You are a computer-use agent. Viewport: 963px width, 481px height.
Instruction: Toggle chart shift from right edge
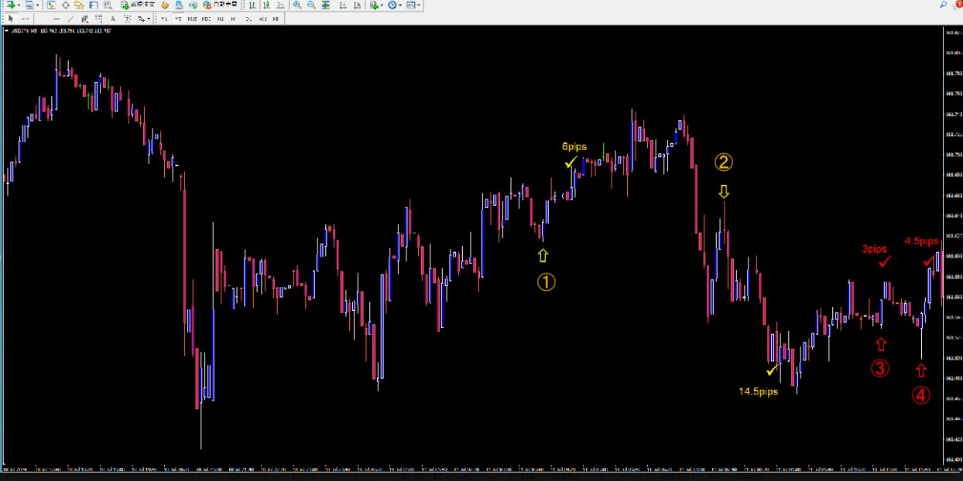(x=357, y=5)
